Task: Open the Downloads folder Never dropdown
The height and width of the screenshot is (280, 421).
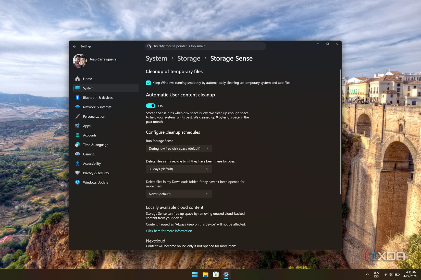Action: 179,194
